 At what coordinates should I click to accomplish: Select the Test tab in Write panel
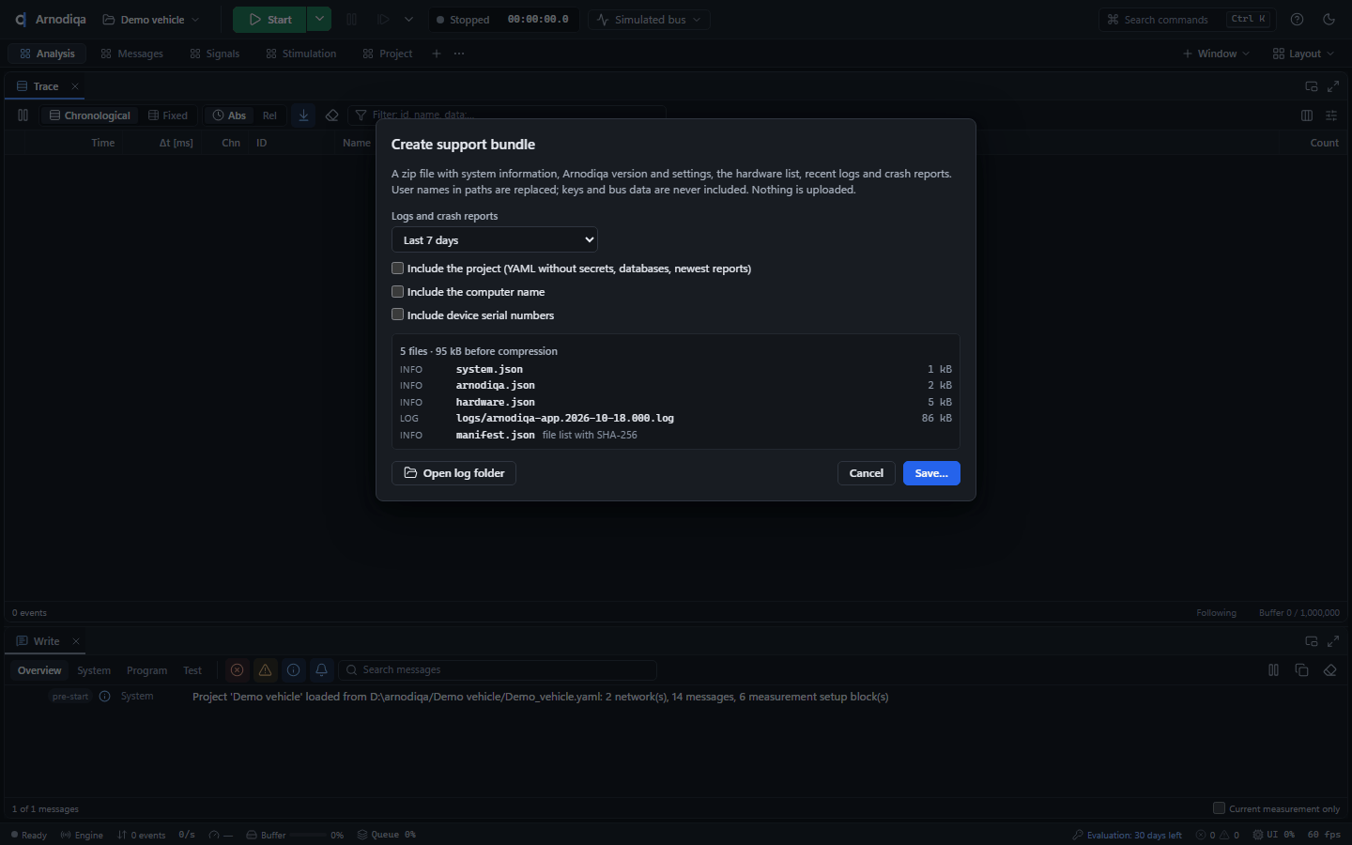(x=192, y=670)
